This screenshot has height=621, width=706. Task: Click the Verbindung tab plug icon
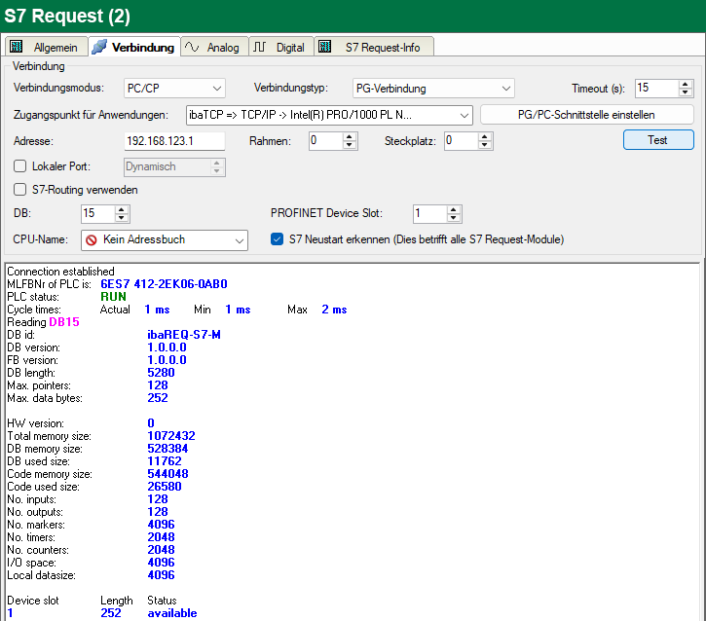click(x=98, y=47)
